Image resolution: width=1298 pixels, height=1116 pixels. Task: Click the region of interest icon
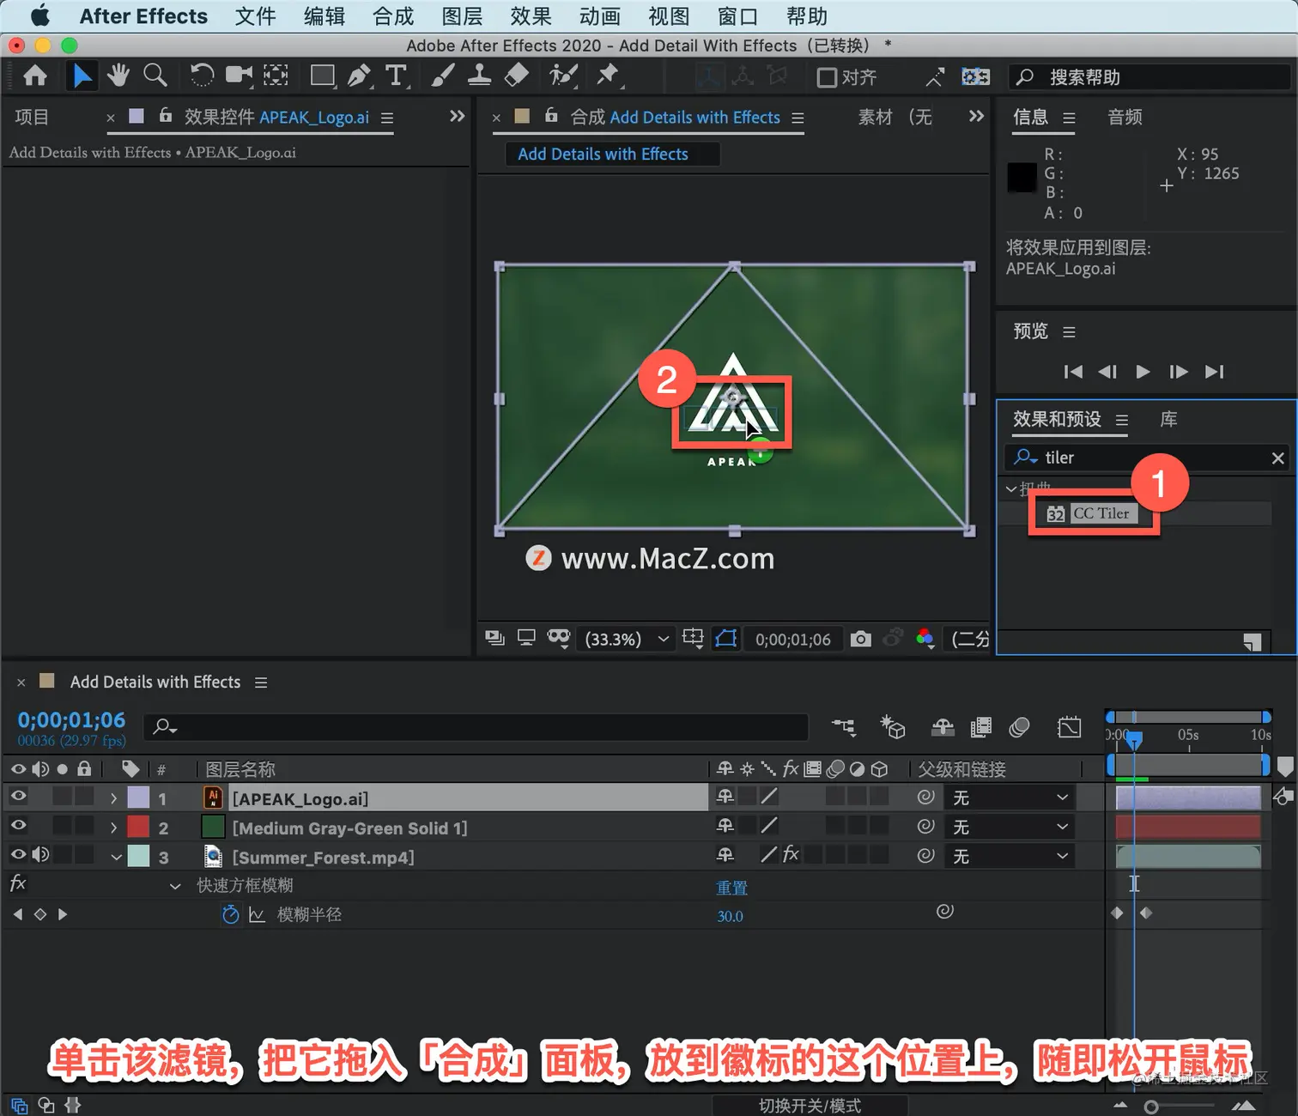point(693,639)
